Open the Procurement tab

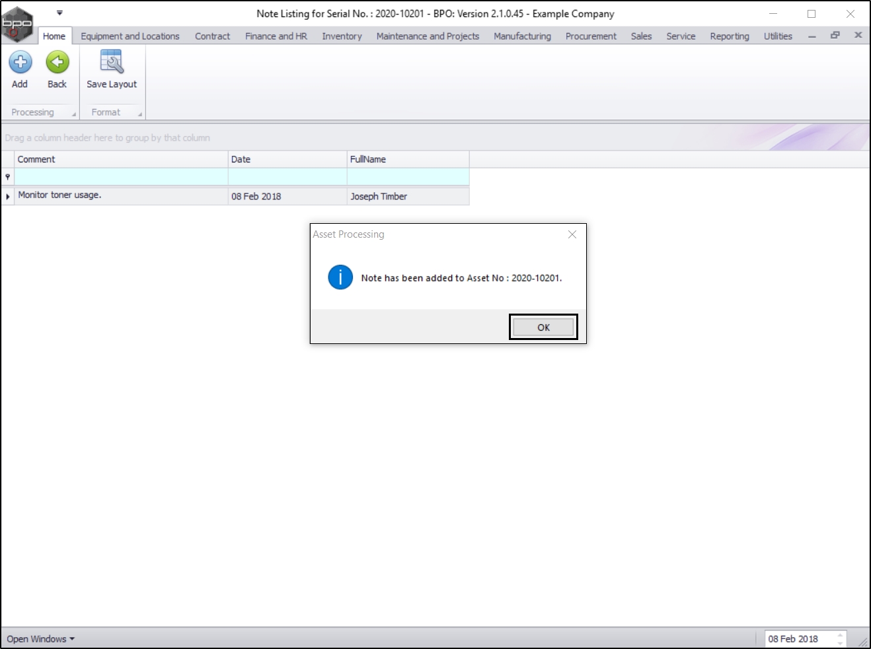(x=591, y=36)
